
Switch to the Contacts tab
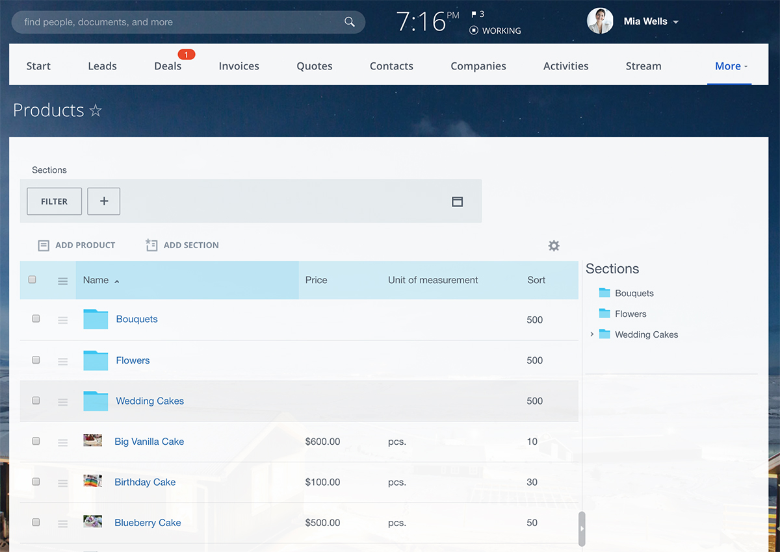391,66
